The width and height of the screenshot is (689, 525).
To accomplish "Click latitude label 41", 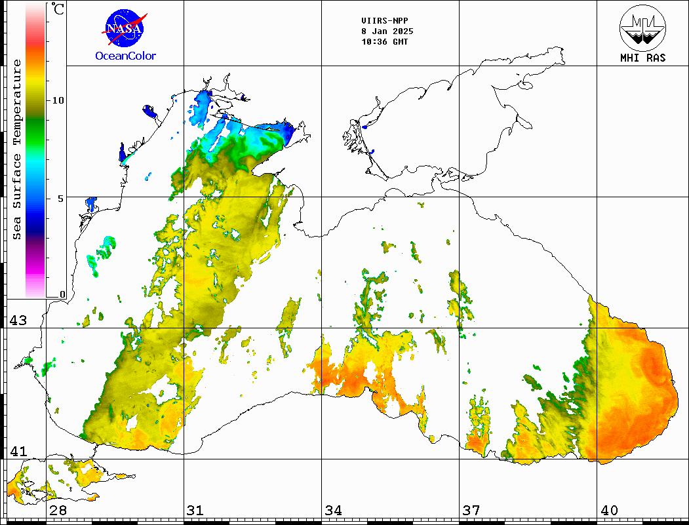I will click(18, 451).
